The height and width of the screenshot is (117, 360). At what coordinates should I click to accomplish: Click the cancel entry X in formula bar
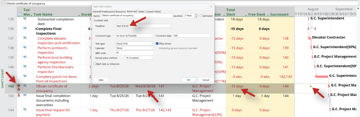(x=2, y=3)
